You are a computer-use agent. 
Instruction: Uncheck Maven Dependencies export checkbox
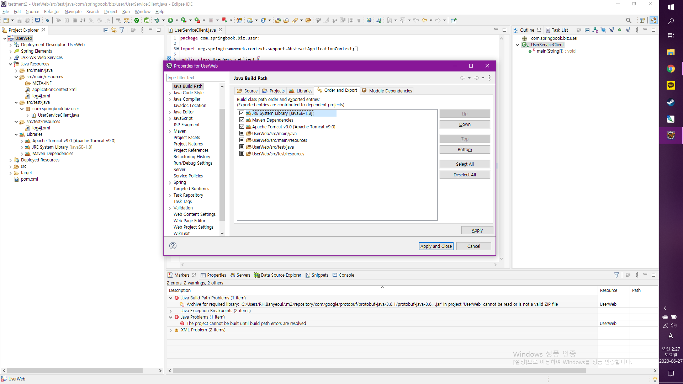242,120
